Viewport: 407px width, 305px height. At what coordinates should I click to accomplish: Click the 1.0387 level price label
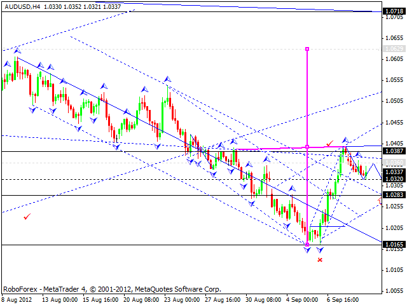click(394, 151)
